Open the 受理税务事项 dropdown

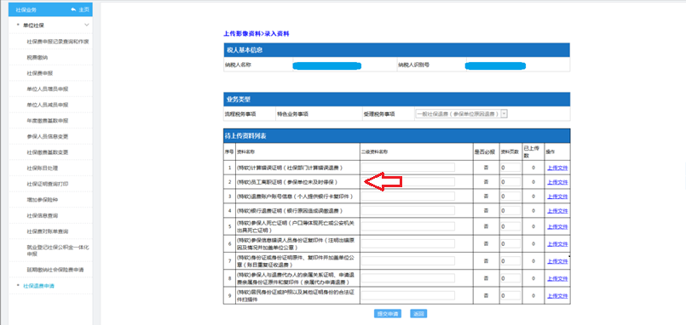[504, 113]
